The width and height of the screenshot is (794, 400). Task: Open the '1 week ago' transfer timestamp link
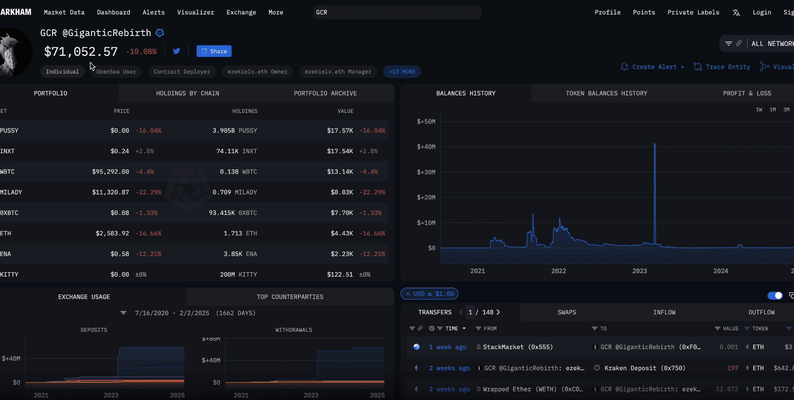tap(448, 347)
